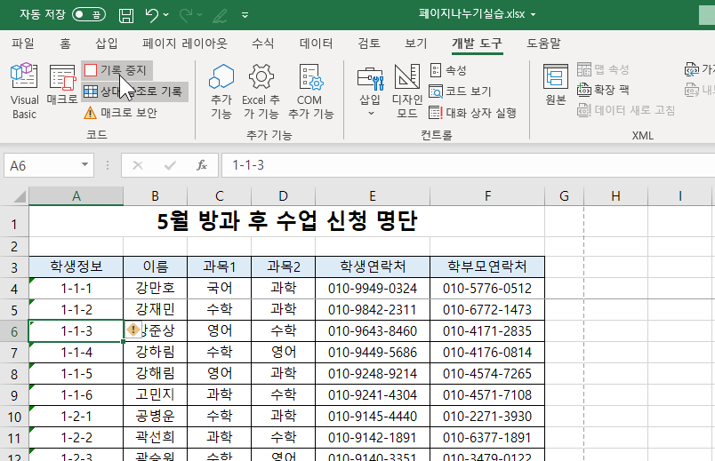Select column A header
Viewport: 715px width, 461px height.
point(76,196)
